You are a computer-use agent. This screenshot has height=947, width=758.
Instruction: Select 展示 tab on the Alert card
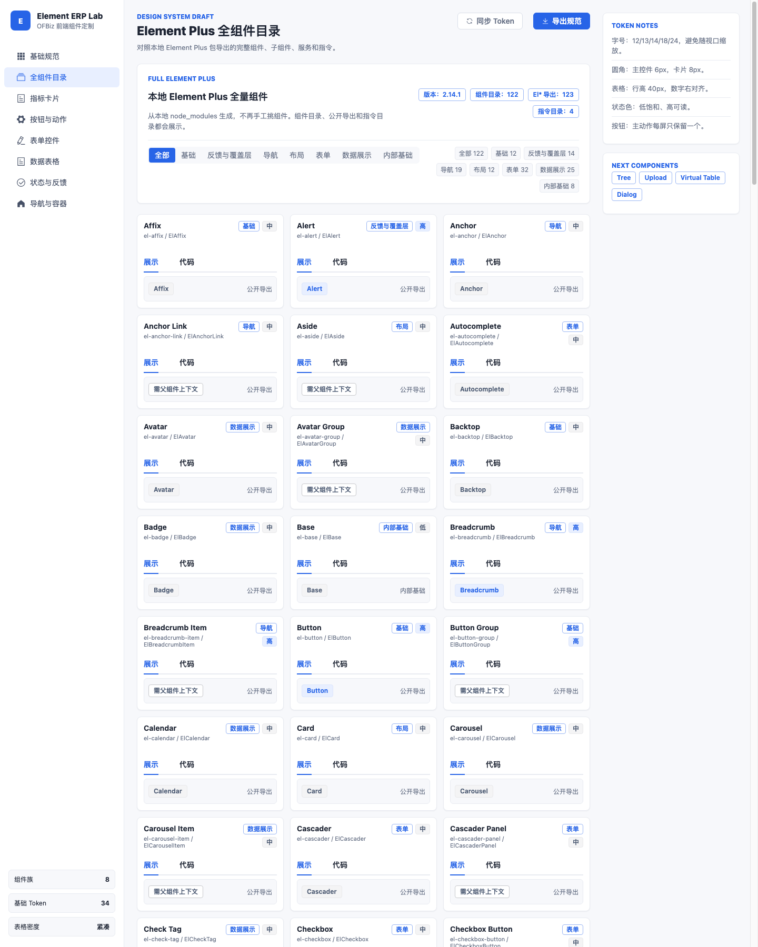click(x=304, y=262)
